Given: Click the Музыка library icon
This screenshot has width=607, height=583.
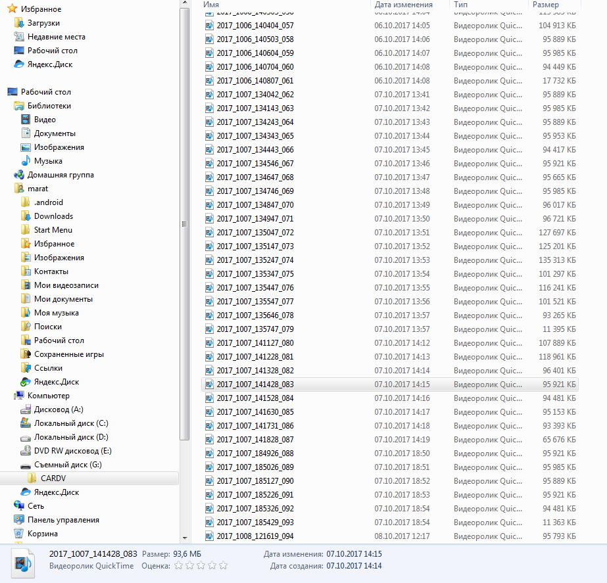Looking at the screenshot, I should click(x=26, y=161).
